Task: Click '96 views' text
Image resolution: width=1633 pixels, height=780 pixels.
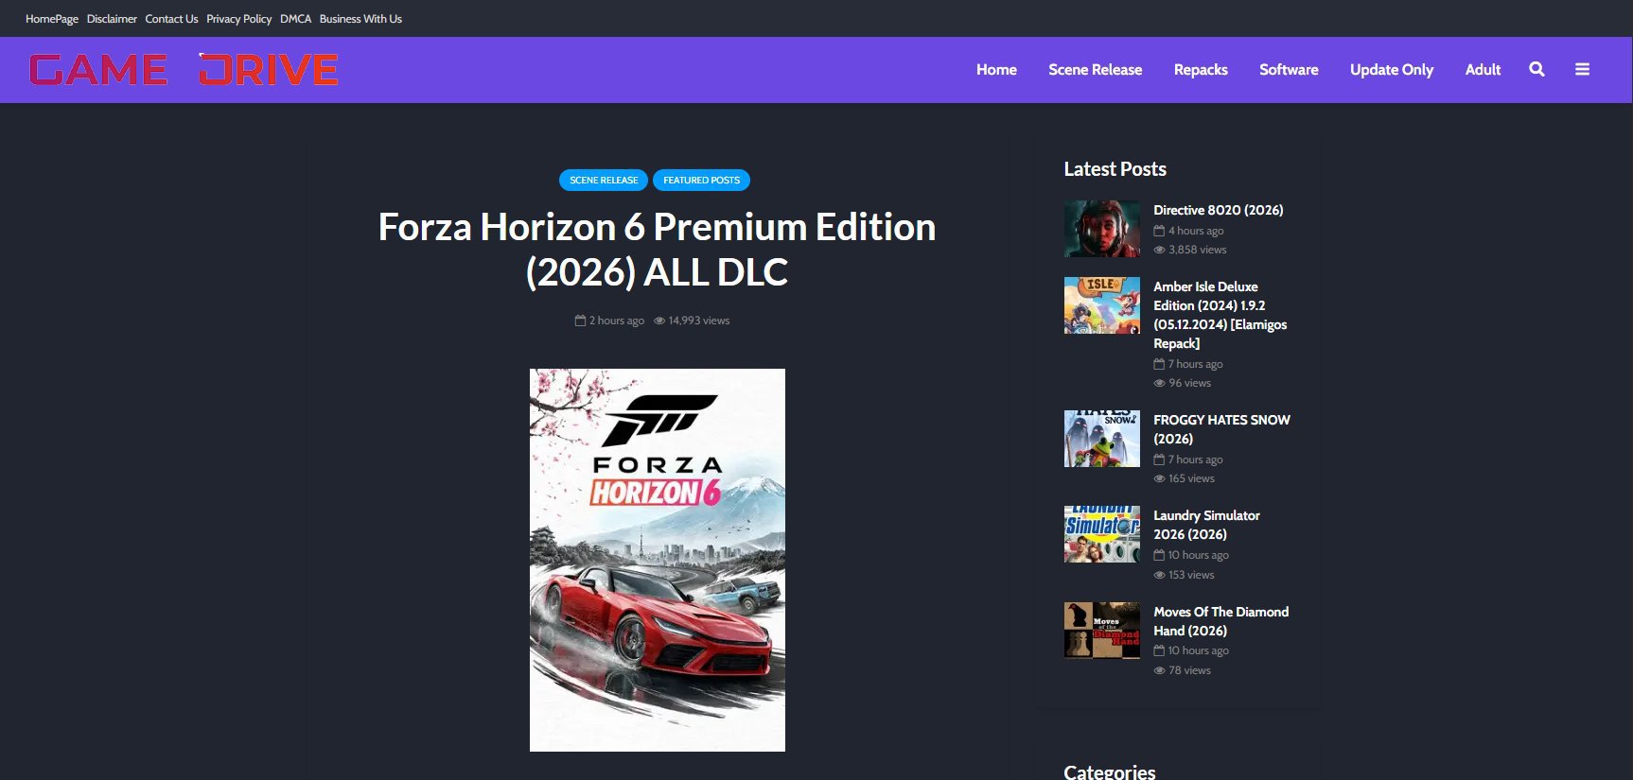Action: 1189,383
